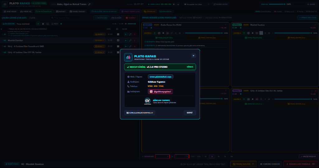Reset the stage timer icon
The height and width of the screenshot is (168, 319).
coord(178,4)
